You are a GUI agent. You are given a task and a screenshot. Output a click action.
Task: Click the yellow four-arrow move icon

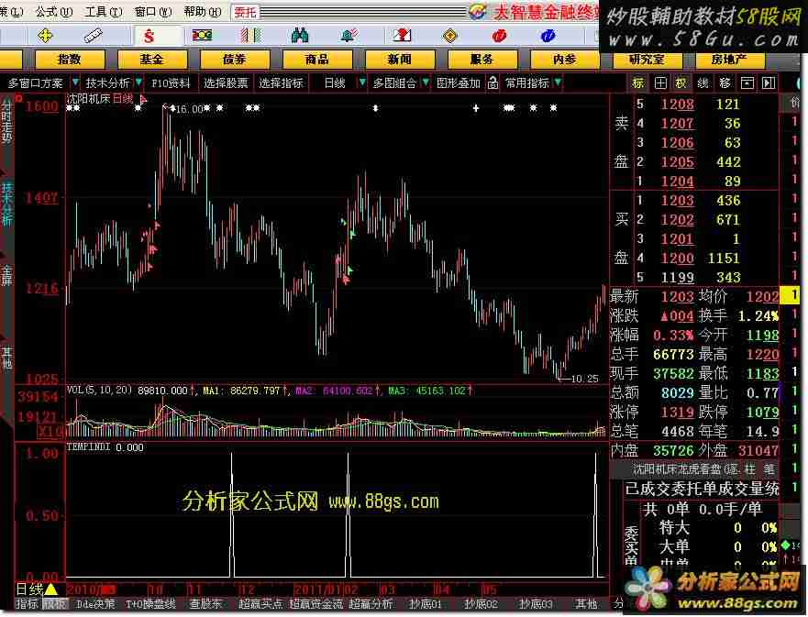45,36
